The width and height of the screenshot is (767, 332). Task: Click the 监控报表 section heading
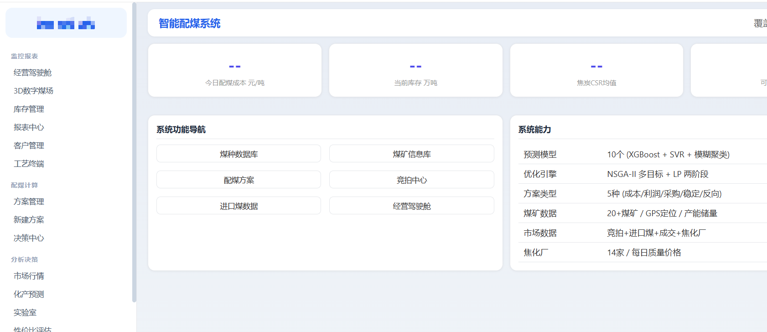coord(25,56)
